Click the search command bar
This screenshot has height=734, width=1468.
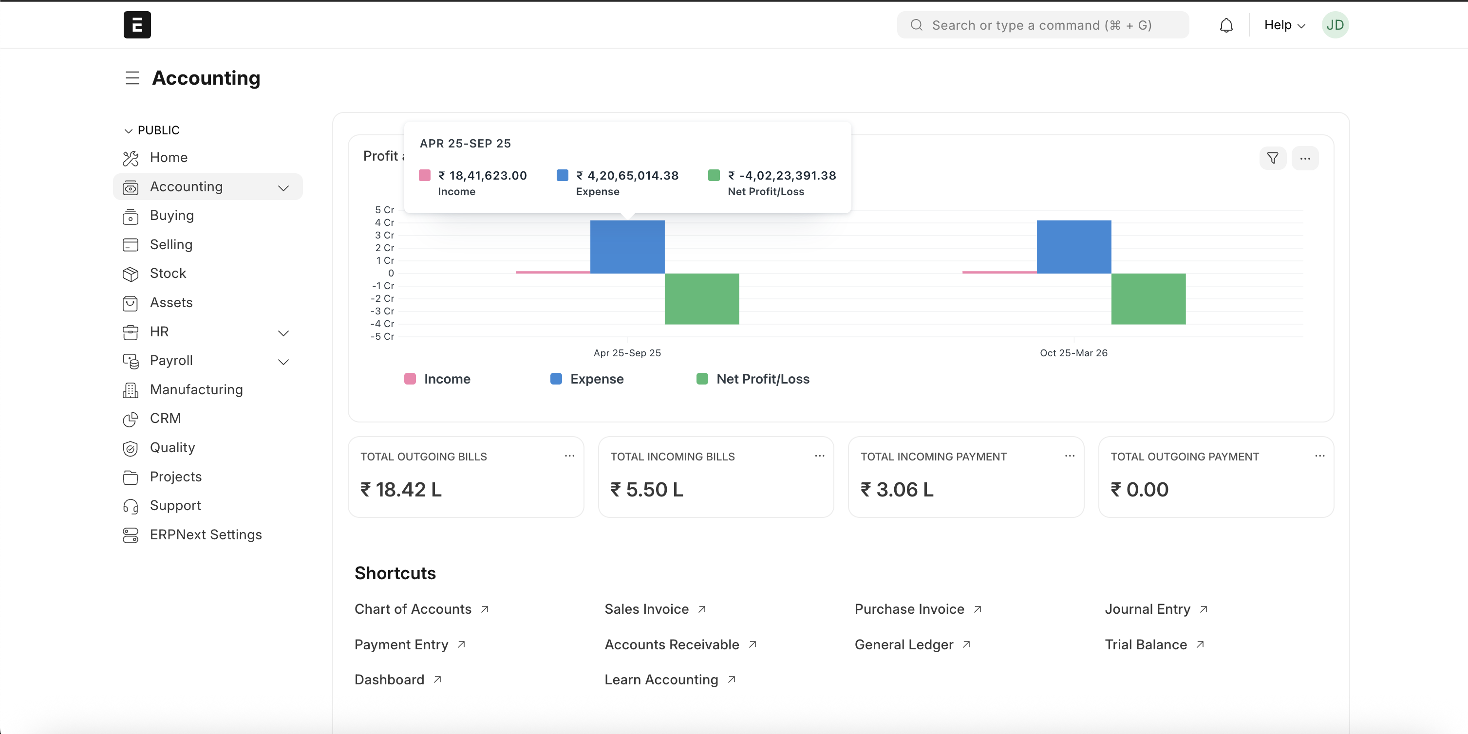click(x=1042, y=24)
